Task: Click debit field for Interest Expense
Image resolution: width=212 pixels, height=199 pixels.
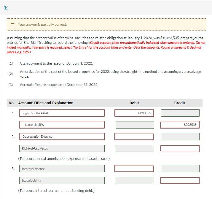Action: pos(134,168)
